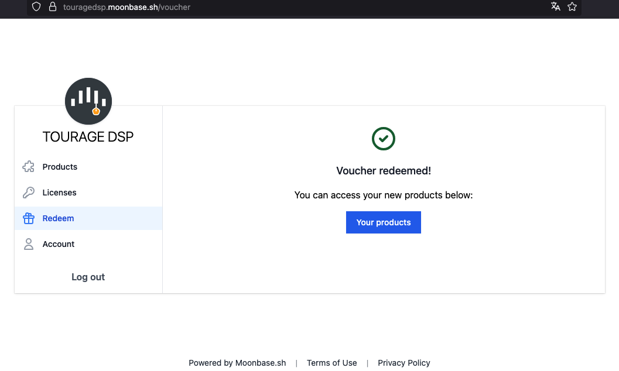Follow the Powered by Moonbase.sh link

237,363
